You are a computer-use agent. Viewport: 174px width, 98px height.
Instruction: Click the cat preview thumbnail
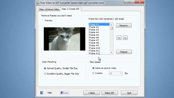tap(64, 39)
